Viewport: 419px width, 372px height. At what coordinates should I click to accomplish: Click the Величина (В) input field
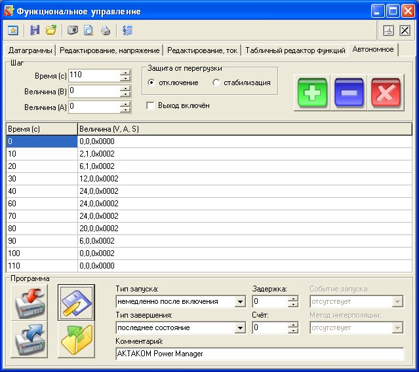point(94,91)
